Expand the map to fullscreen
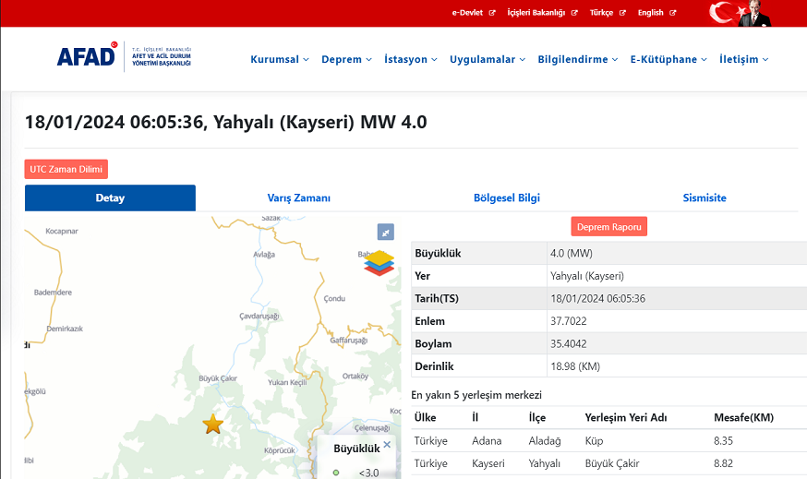807x479 pixels. pos(386,233)
